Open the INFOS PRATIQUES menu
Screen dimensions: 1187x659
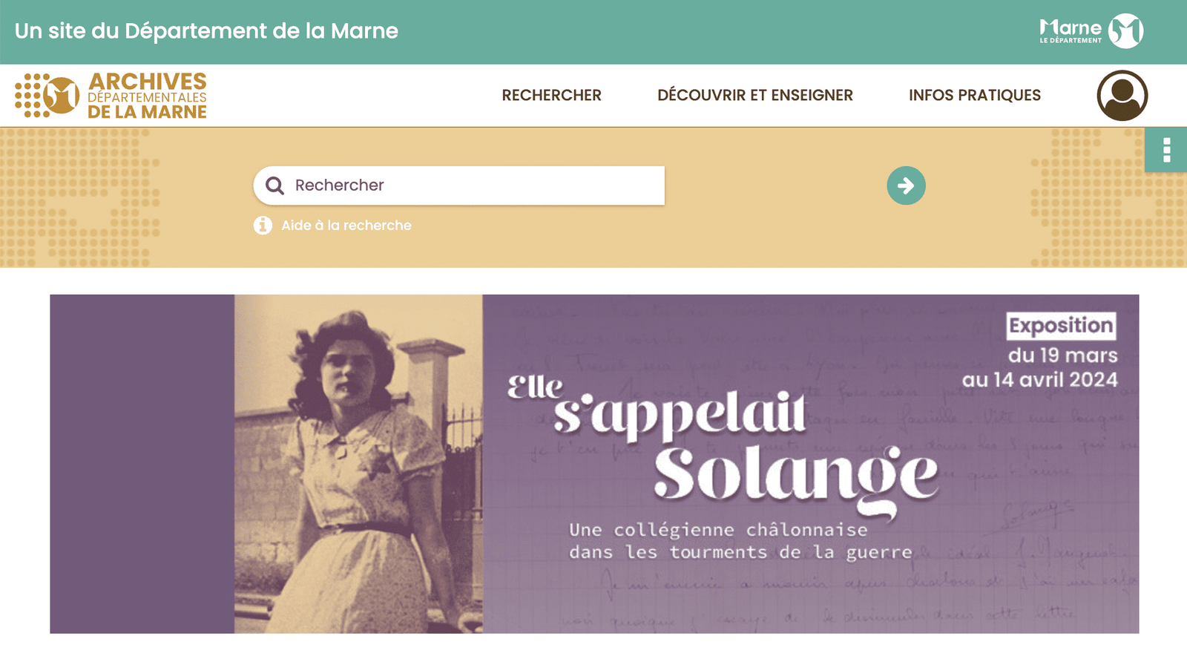coord(974,96)
